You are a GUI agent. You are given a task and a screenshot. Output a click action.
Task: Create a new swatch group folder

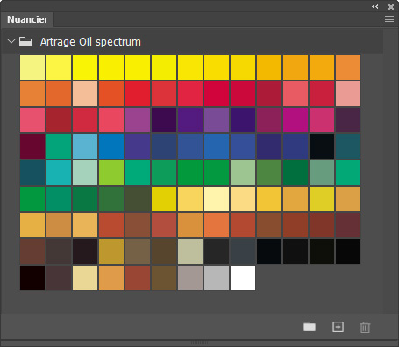(x=310, y=327)
